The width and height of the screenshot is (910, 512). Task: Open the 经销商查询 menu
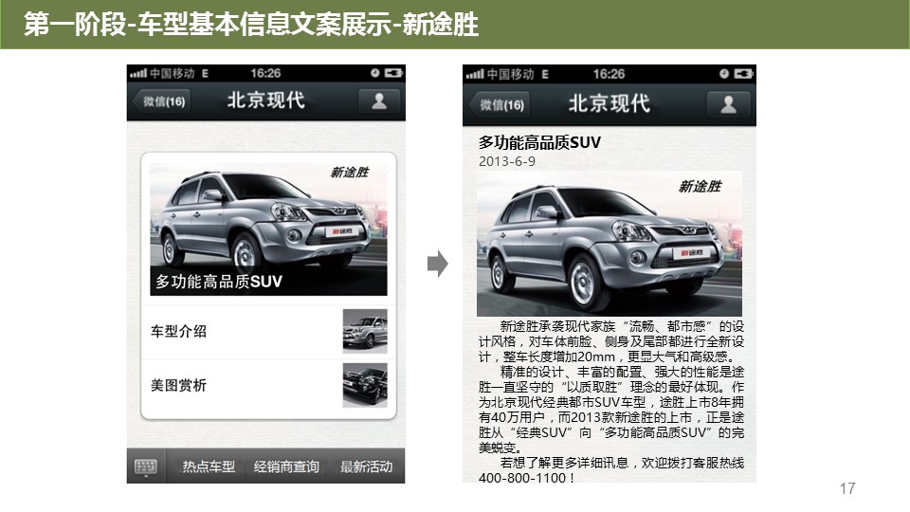(286, 466)
